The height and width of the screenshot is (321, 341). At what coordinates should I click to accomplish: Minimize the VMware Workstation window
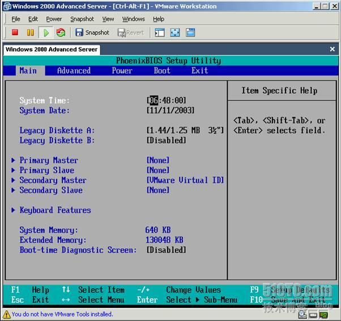click(x=317, y=6)
